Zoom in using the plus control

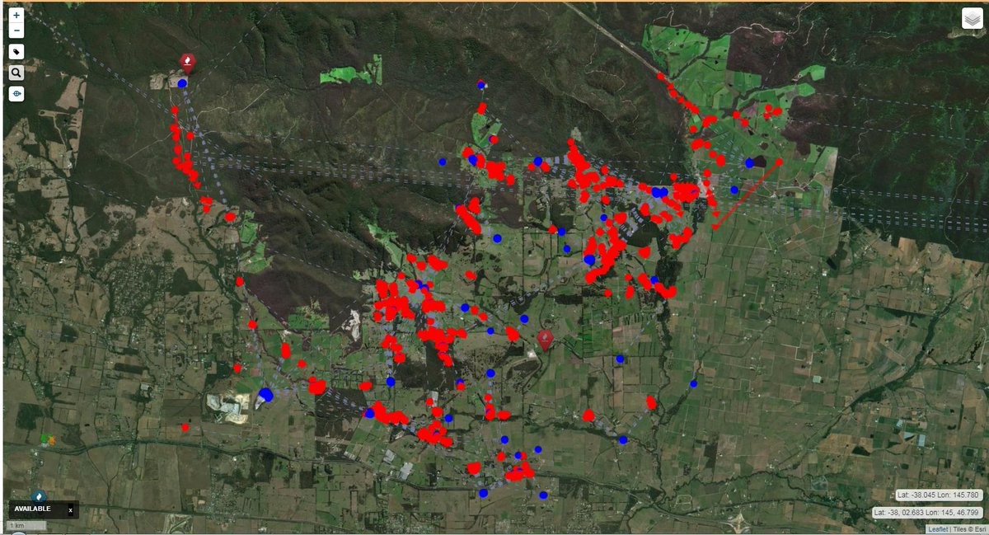click(x=16, y=15)
